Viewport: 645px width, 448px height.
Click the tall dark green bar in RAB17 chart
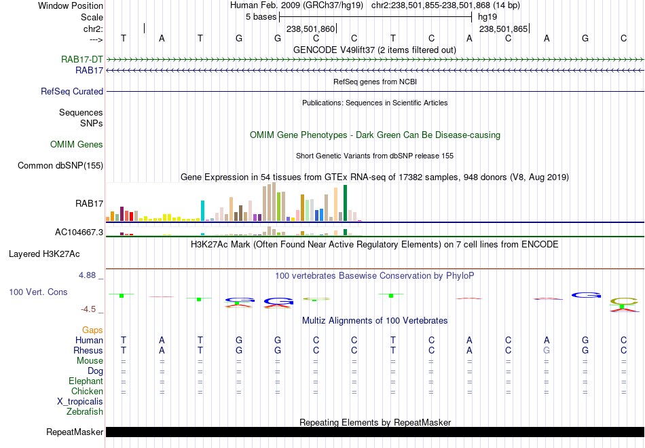345,203
